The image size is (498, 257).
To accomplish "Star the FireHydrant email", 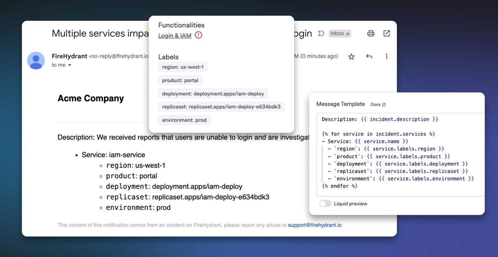I will coord(351,56).
